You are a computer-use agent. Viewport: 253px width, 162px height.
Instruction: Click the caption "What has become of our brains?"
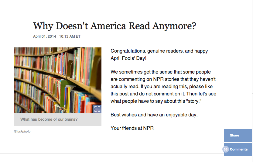point(49,119)
